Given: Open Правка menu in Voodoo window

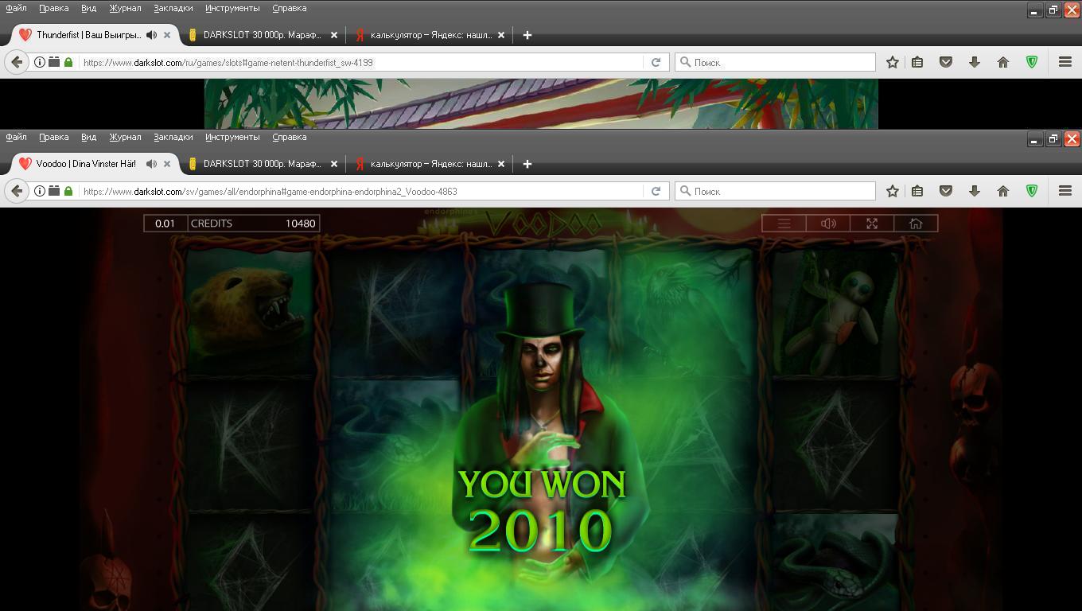Looking at the screenshot, I should (x=53, y=137).
